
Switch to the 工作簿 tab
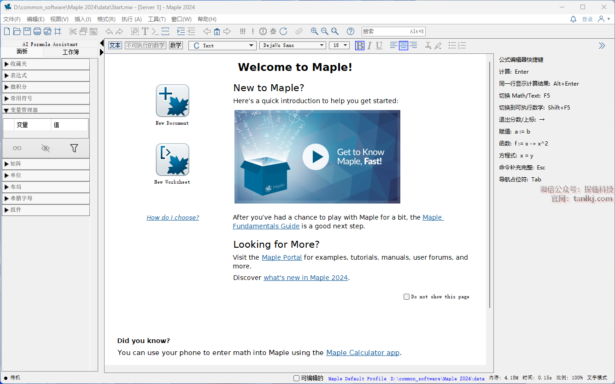(70, 52)
